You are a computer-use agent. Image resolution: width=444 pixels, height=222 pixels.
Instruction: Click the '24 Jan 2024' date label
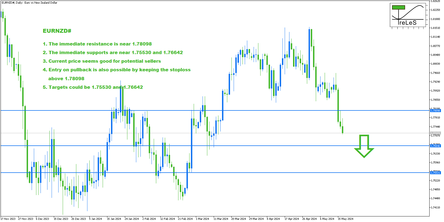(132, 219)
